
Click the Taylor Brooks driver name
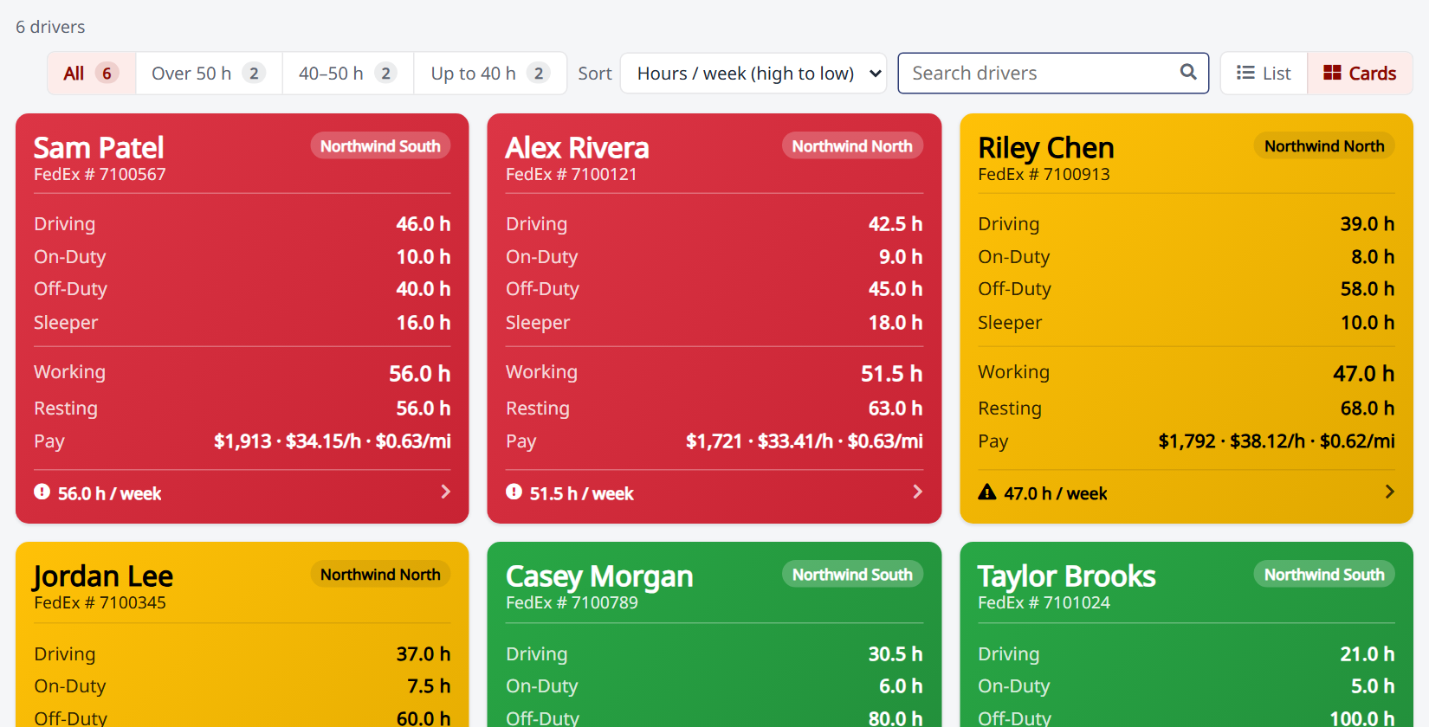pos(1067,576)
